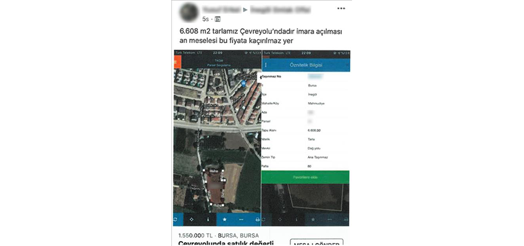This screenshot has height=246, width=524.
Task: Open the info icon in left map toolbar
Action: (208, 220)
